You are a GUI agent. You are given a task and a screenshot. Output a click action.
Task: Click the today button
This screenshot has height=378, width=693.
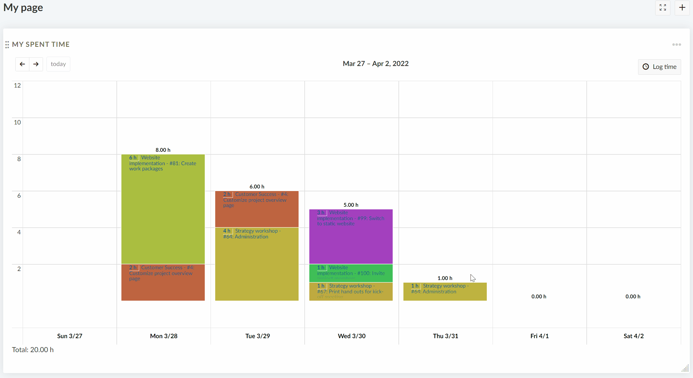[58, 64]
